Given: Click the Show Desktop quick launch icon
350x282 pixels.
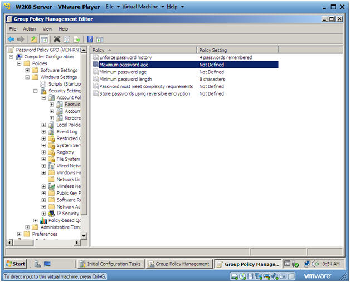Looking at the screenshot, I should pos(47,264).
